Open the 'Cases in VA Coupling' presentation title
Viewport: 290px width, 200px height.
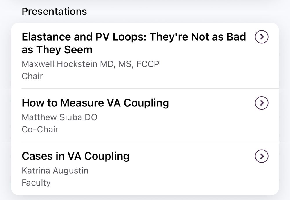75,156
